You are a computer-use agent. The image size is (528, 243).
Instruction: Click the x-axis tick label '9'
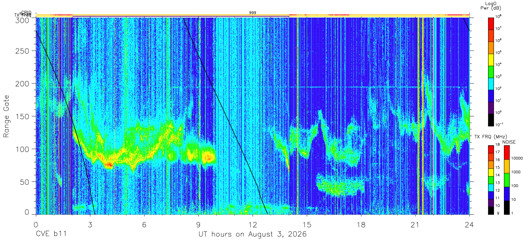(x=198, y=225)
